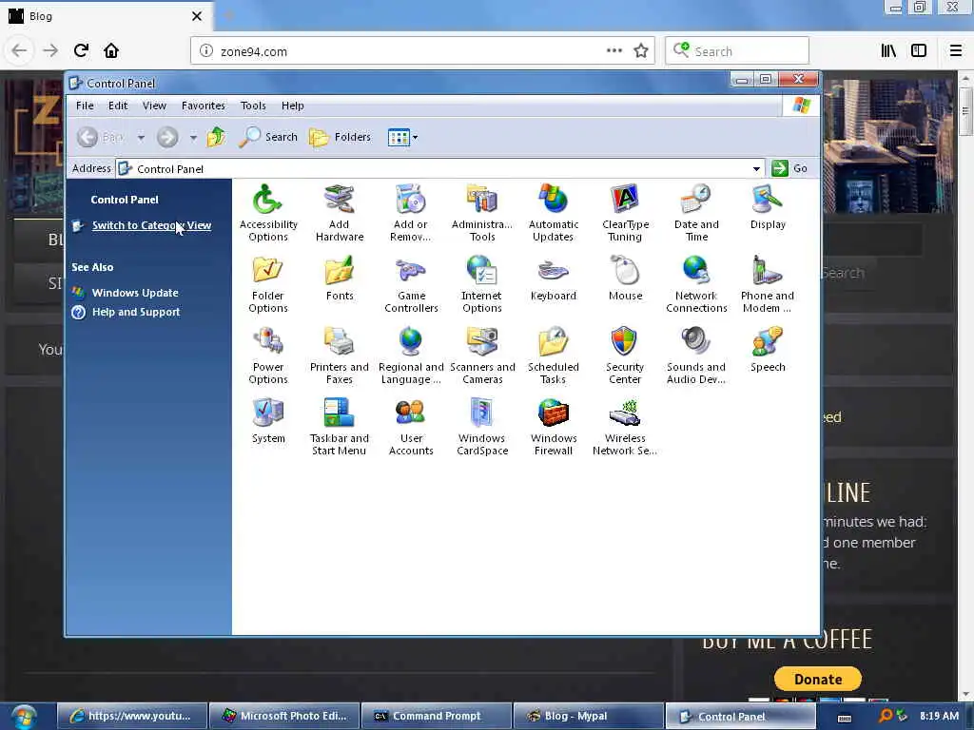Open the Favorites menu
Viewport: 974px width, 730px height.
(x=204, y=106)
